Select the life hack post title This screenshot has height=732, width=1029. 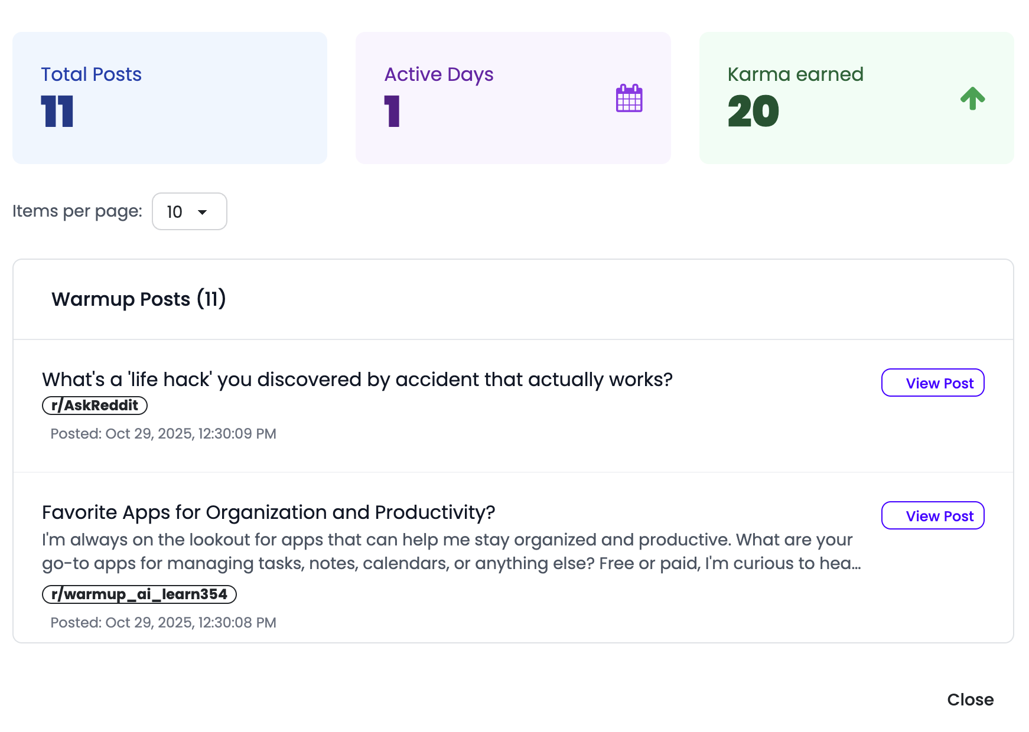coord(357,380)
